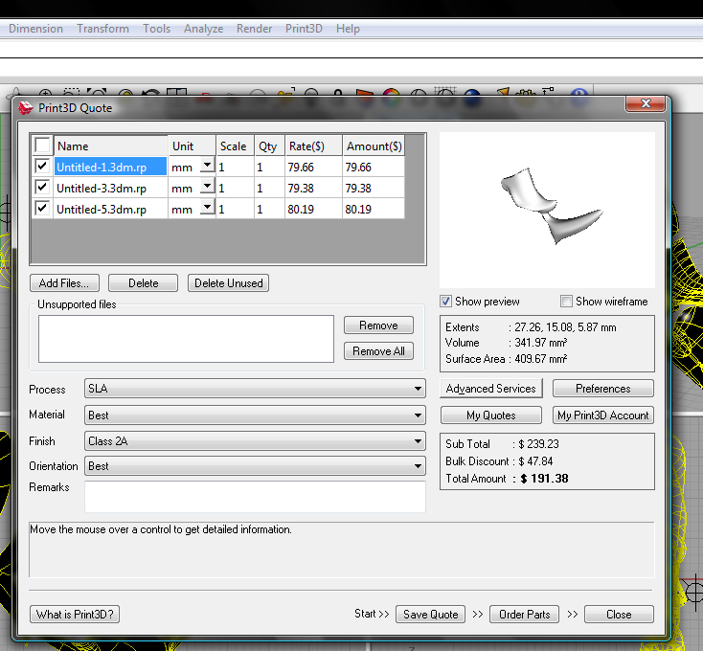Open unit dropdown for Untitled-3.3dm.rp
Viewport: 703px width, 651px height.
click(207, 187)
